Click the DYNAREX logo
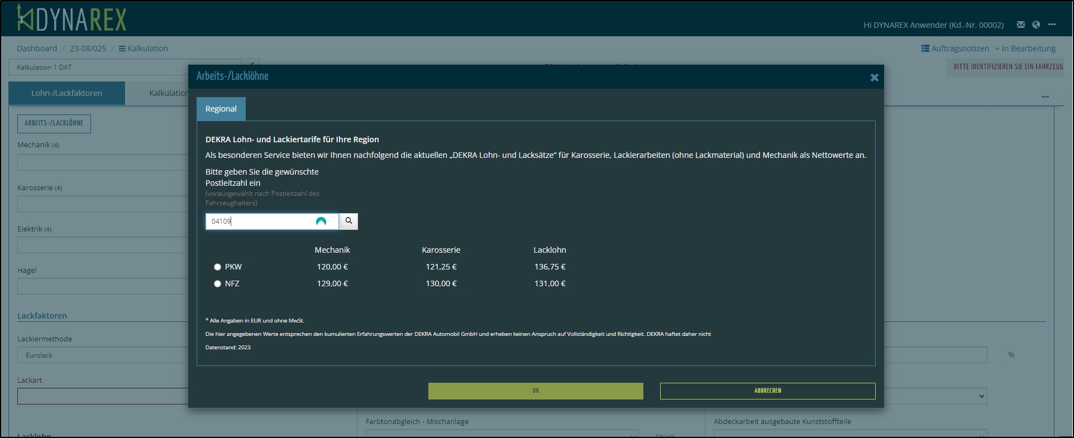Image resolution: width=1074 pixels, height=438 pixels. point(71,18)
